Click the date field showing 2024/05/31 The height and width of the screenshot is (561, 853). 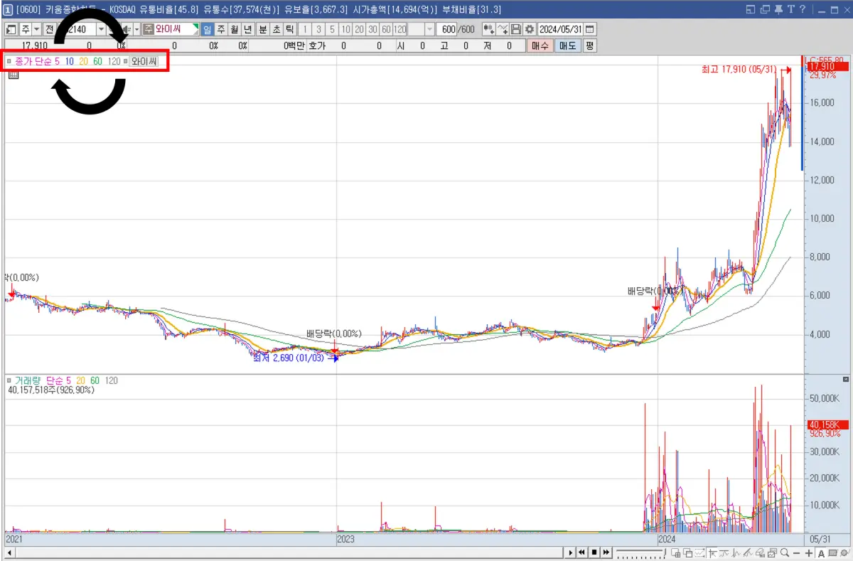(560, 29)
